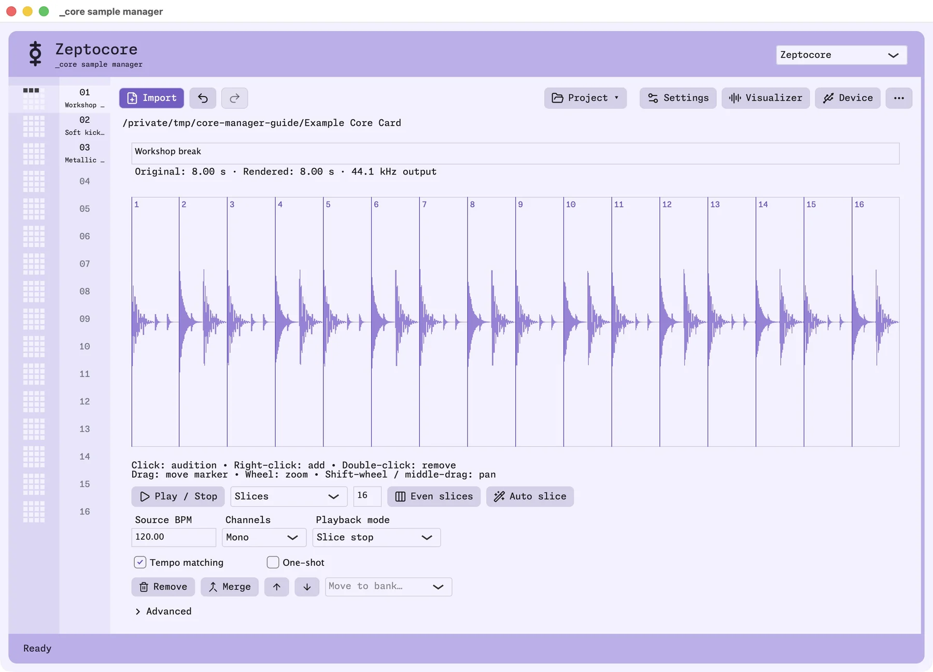The height and width of the screenshot is (672, 933).
Task: Audition slice 1 in the waveform
Action: [x=155, y=322]
